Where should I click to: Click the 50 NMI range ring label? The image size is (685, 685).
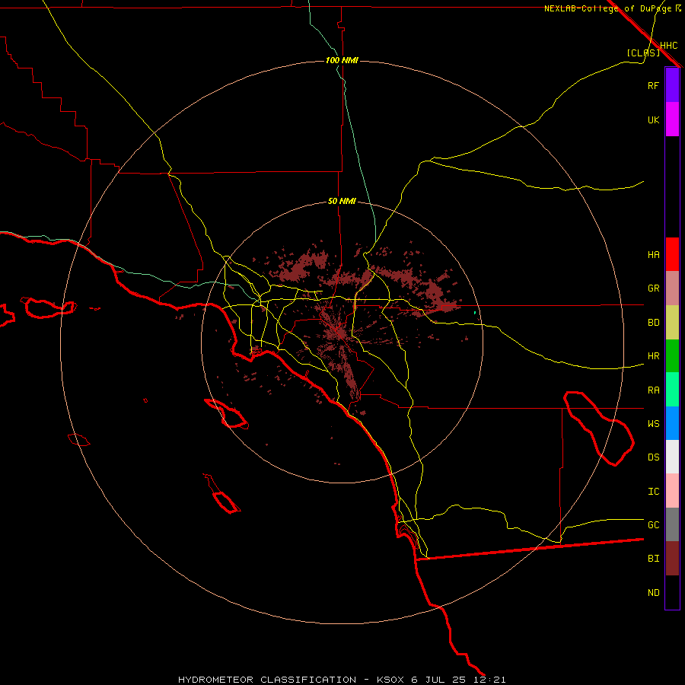pos(342,202)
